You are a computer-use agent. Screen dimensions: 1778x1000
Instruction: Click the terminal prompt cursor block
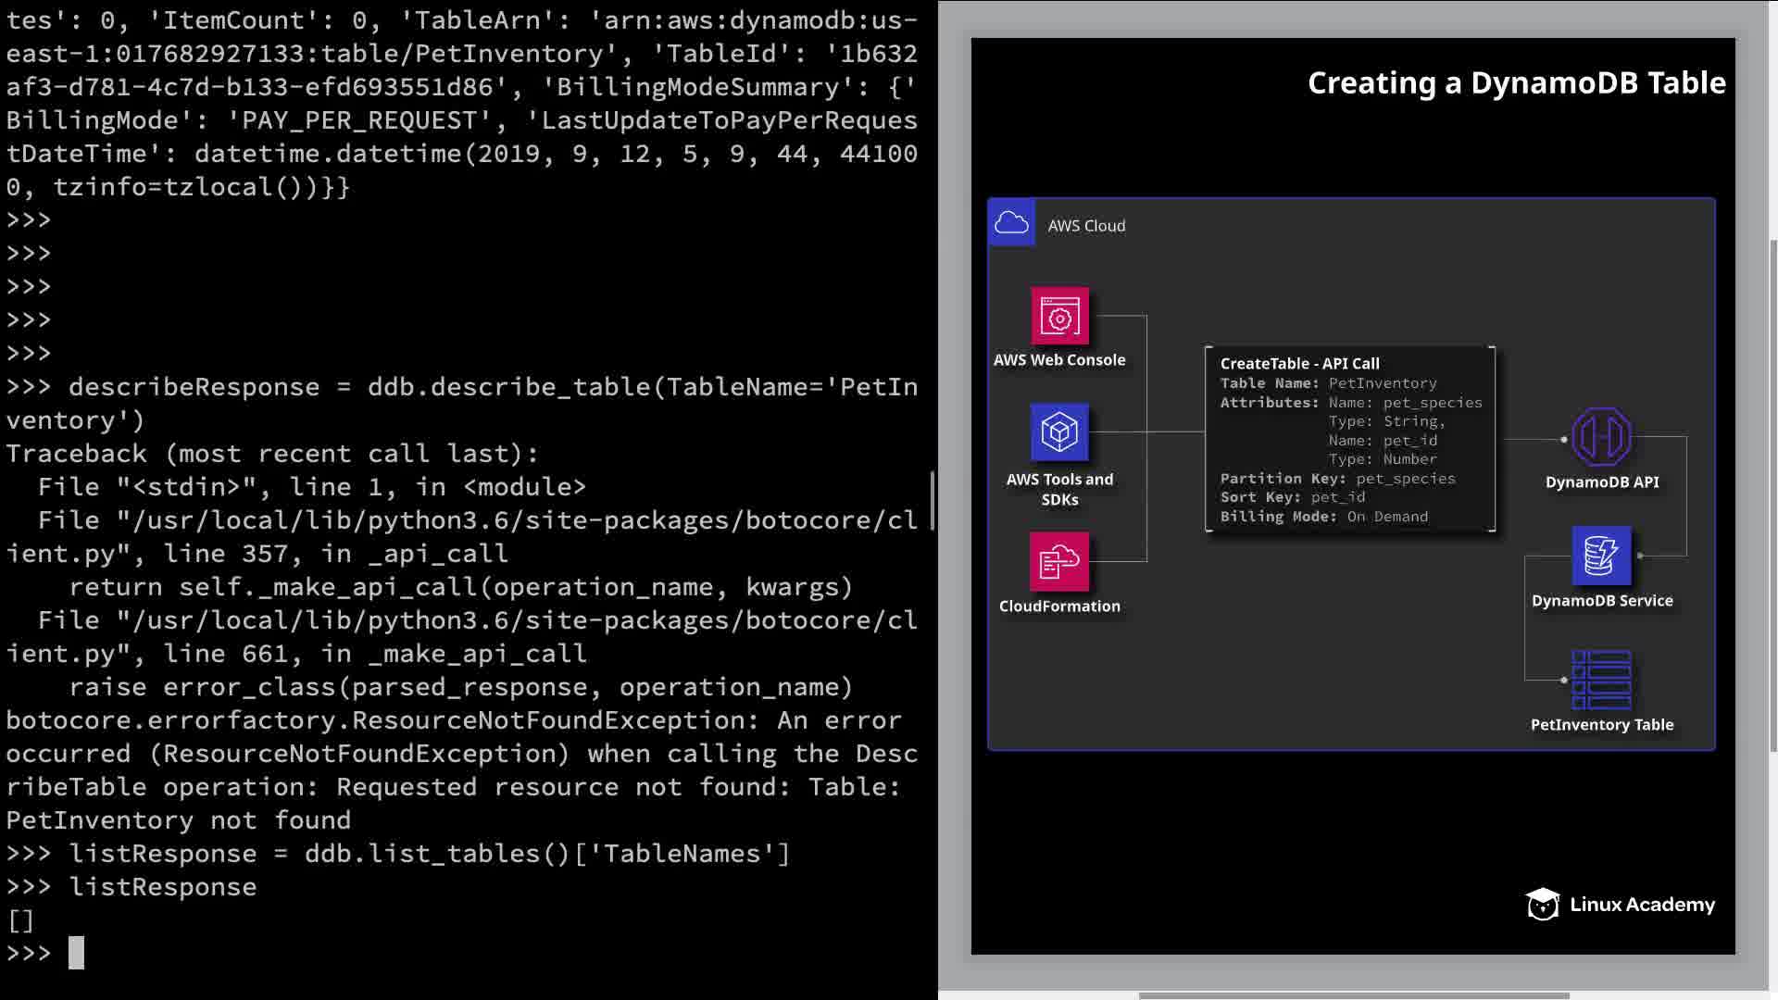(76, 953)
